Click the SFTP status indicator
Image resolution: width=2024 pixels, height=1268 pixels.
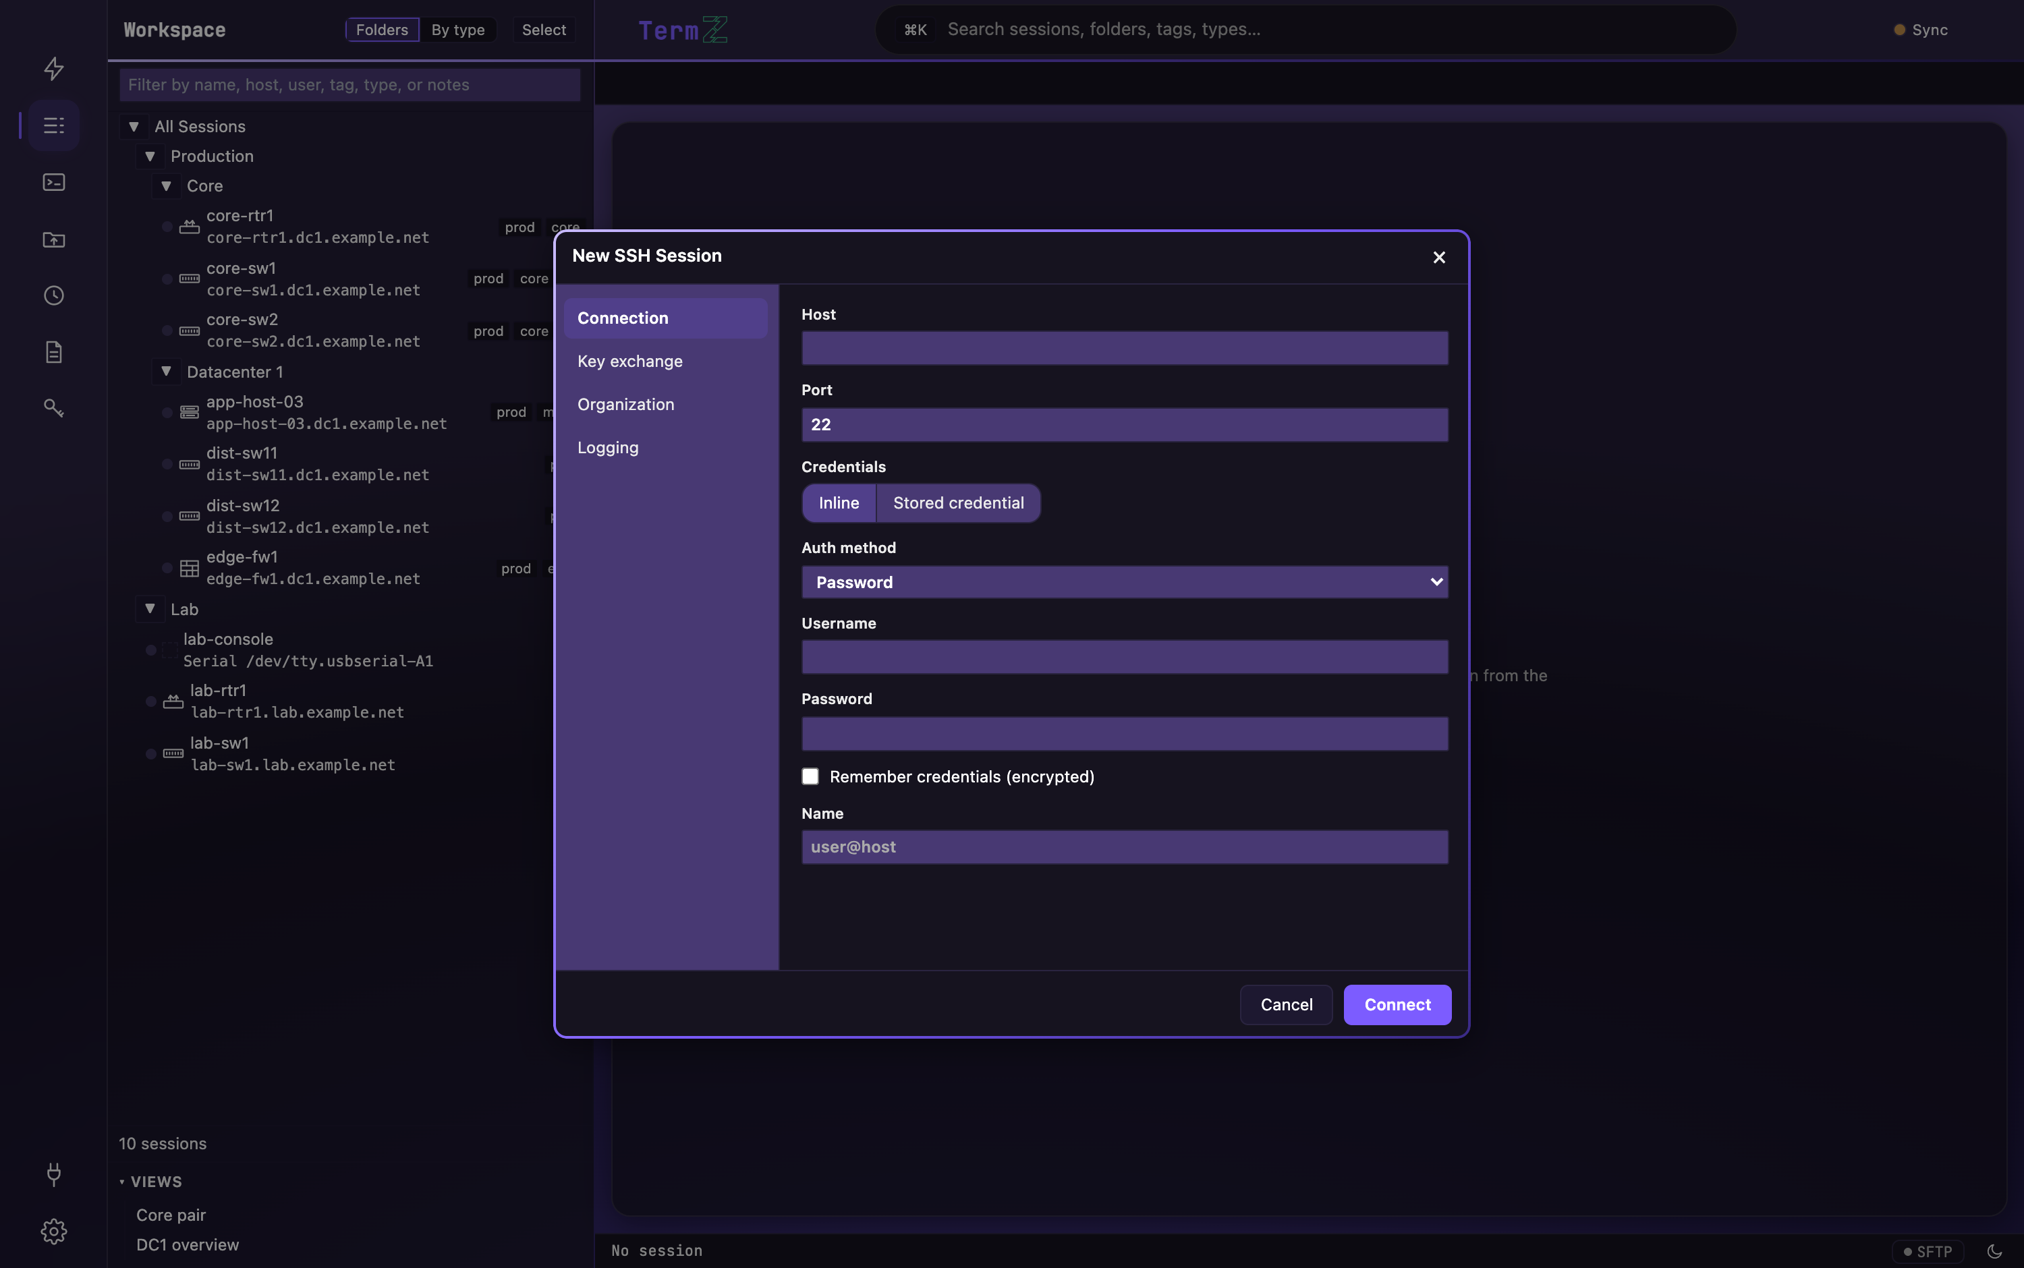[x=1928, y=1251]
